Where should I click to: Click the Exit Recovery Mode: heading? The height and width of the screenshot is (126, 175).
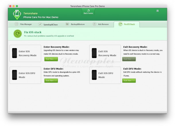point(135,47)
